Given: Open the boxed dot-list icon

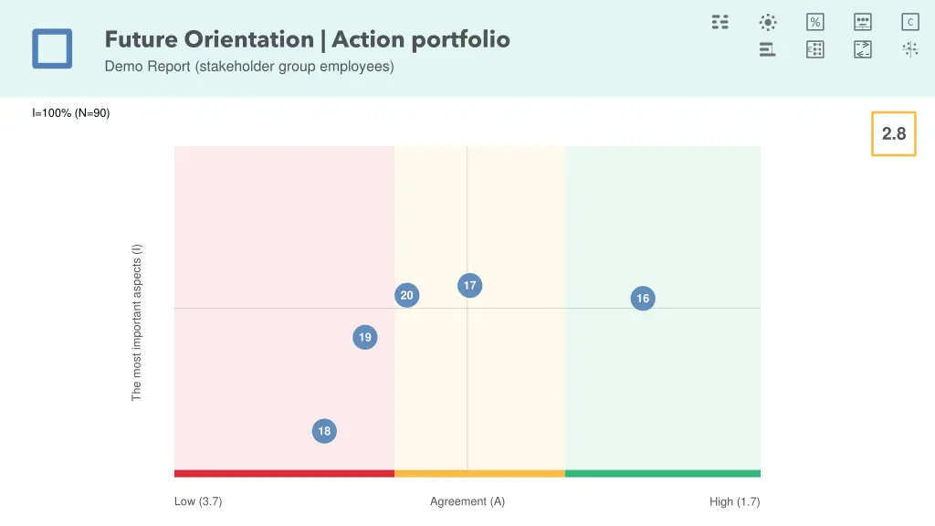Looking at the screenshot, I should click(x=815, y=49).
